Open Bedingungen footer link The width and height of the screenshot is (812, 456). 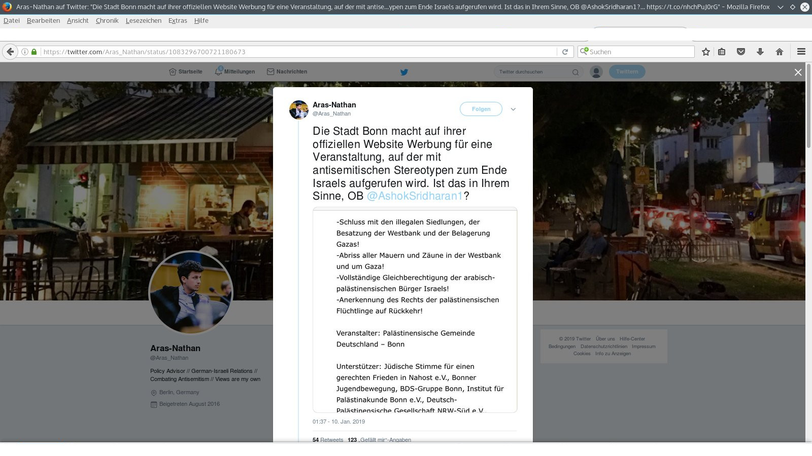click(x=562, y=347)
